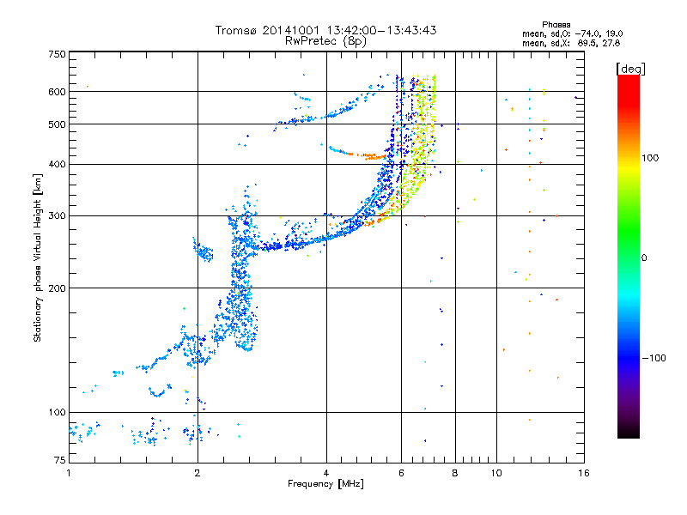Click the x-axis '1' tick label

click(x=69, y=473)
